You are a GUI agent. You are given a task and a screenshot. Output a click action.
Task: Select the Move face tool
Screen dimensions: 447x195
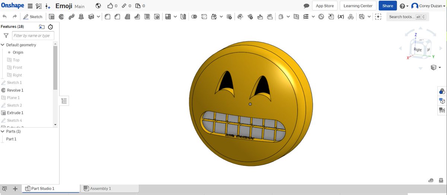click(260, 17)
